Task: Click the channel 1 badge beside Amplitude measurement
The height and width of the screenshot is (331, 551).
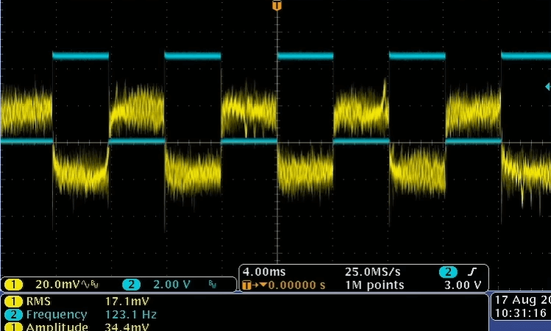Action: pos(13,327)
